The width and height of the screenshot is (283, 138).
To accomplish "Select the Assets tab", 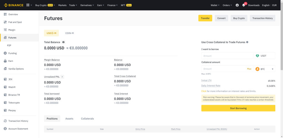I will coord(69,119).
